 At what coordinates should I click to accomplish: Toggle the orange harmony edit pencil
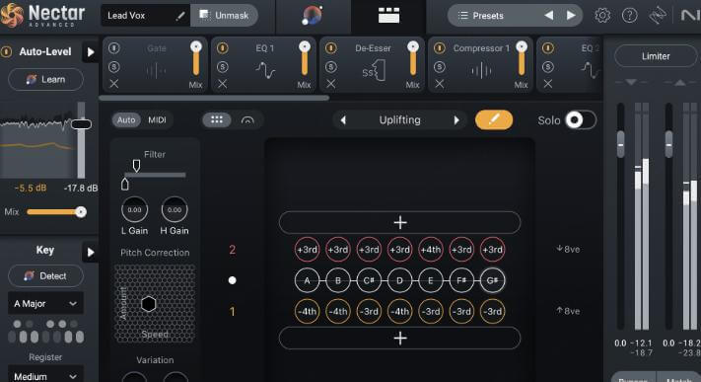[x=494, y=120]
